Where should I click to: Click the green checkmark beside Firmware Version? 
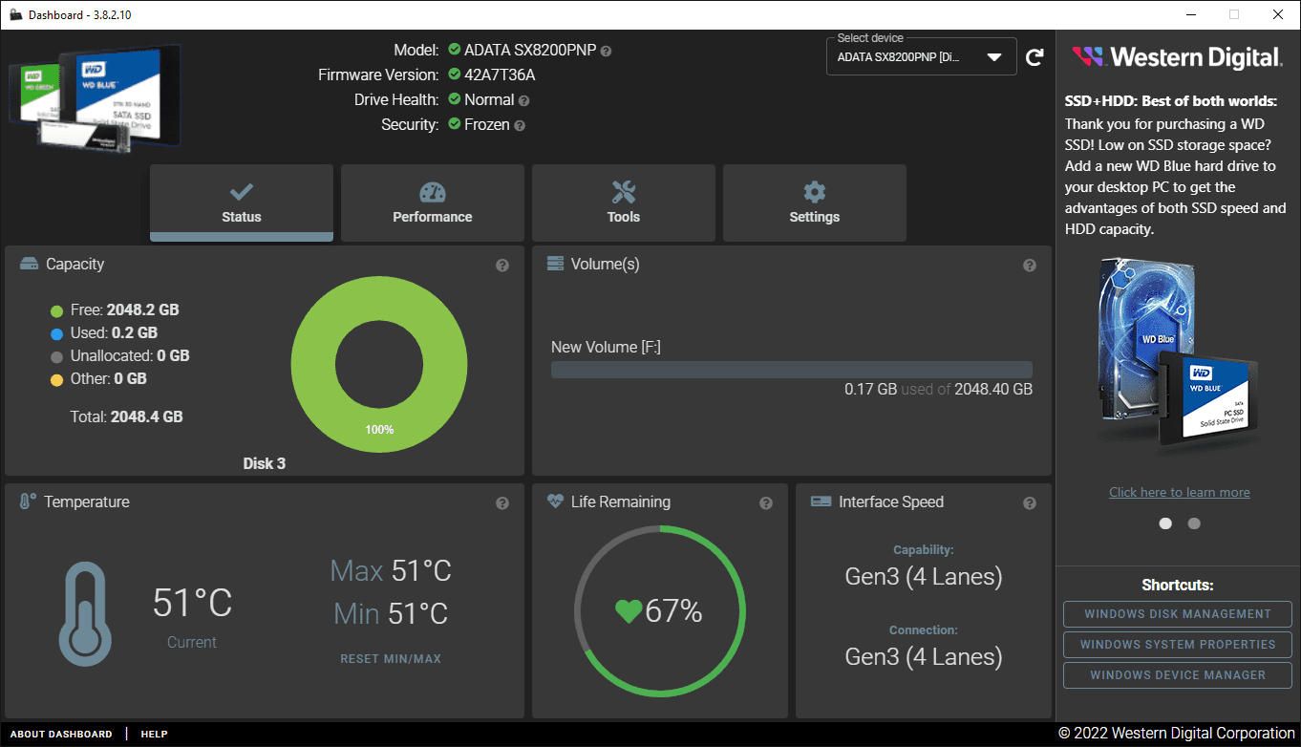coord(455,75)
